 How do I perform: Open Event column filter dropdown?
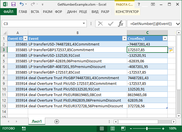(124, 38)
